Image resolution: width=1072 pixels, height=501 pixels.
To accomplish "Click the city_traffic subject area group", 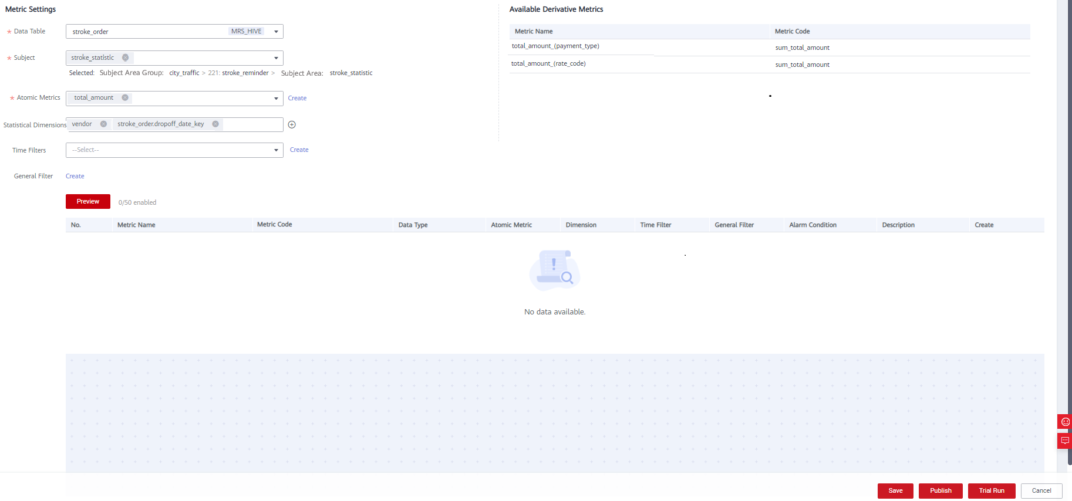I will (184, 73).
